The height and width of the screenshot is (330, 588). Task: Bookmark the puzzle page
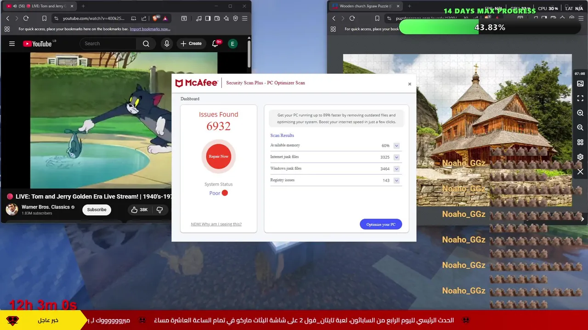[377, 18]
